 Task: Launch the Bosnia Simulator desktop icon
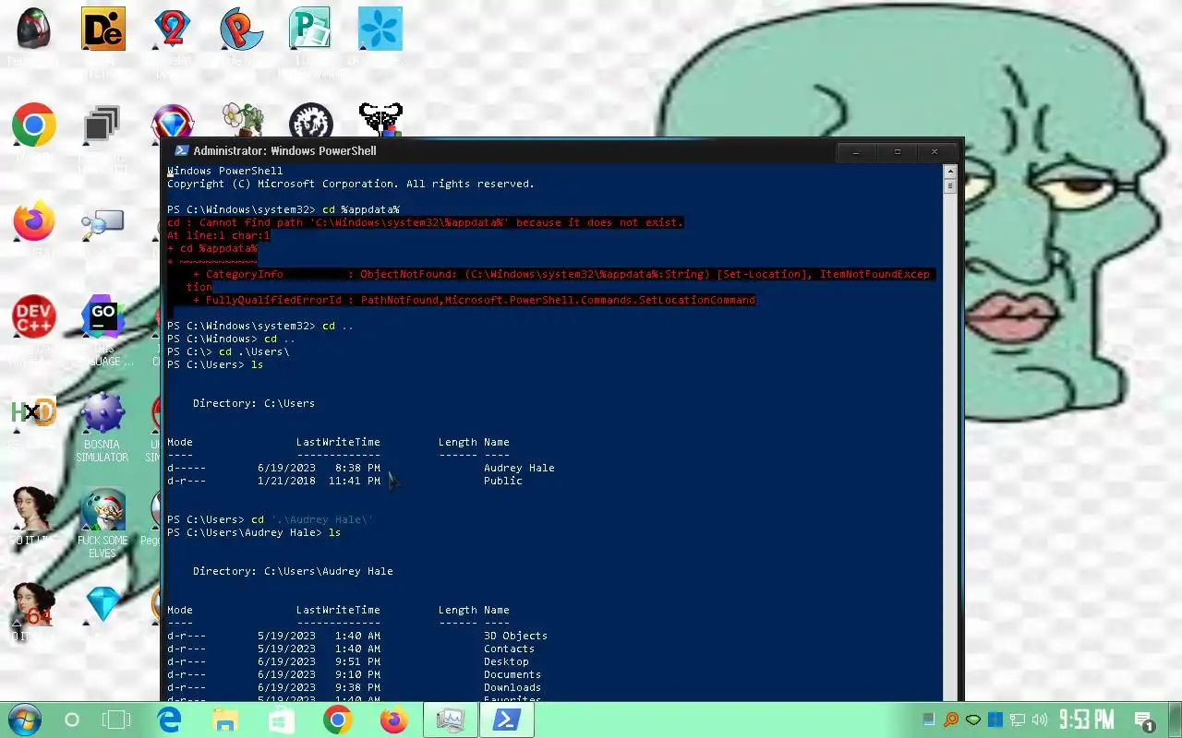(x=103, y=412)
